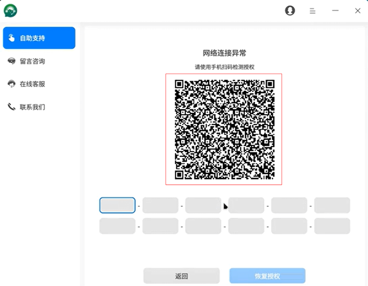Click the phone icon beside 联系我们

[11, 107]
